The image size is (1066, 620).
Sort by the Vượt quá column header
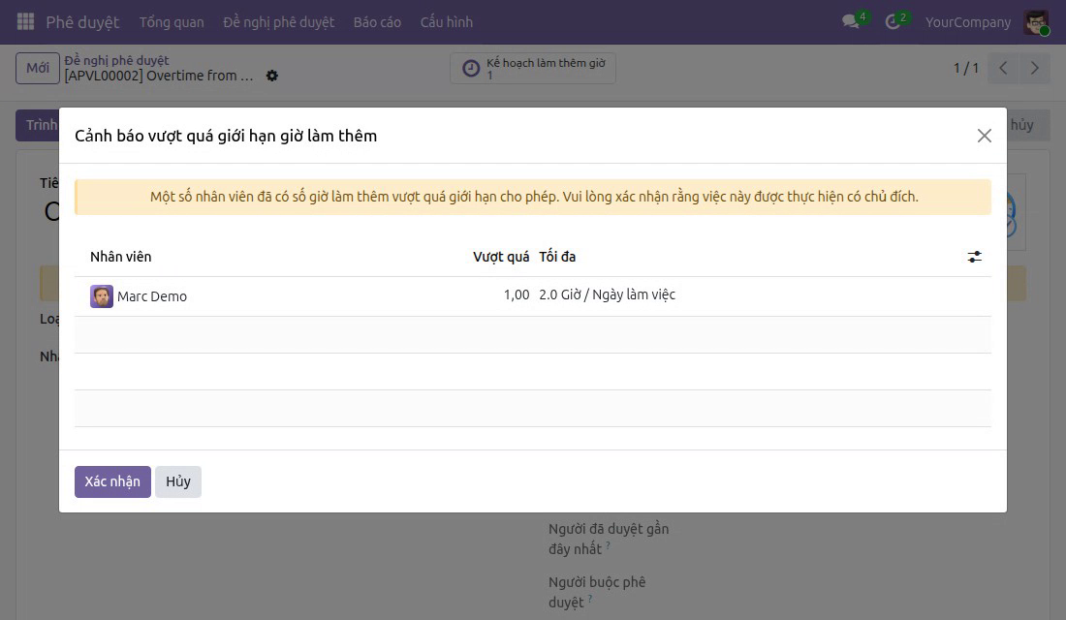click(x=501, y=257)
